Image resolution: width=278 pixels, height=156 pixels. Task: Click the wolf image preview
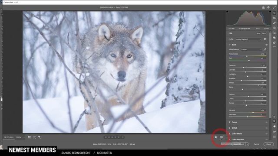114,72
